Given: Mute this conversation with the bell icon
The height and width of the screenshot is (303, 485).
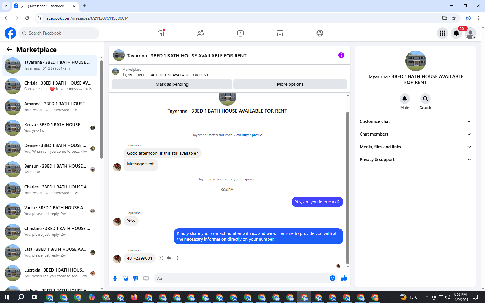Looking at the screenshot, I should (405, 99).
